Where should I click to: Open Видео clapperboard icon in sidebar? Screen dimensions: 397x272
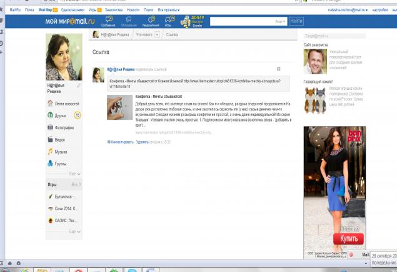tap(50, 139)
